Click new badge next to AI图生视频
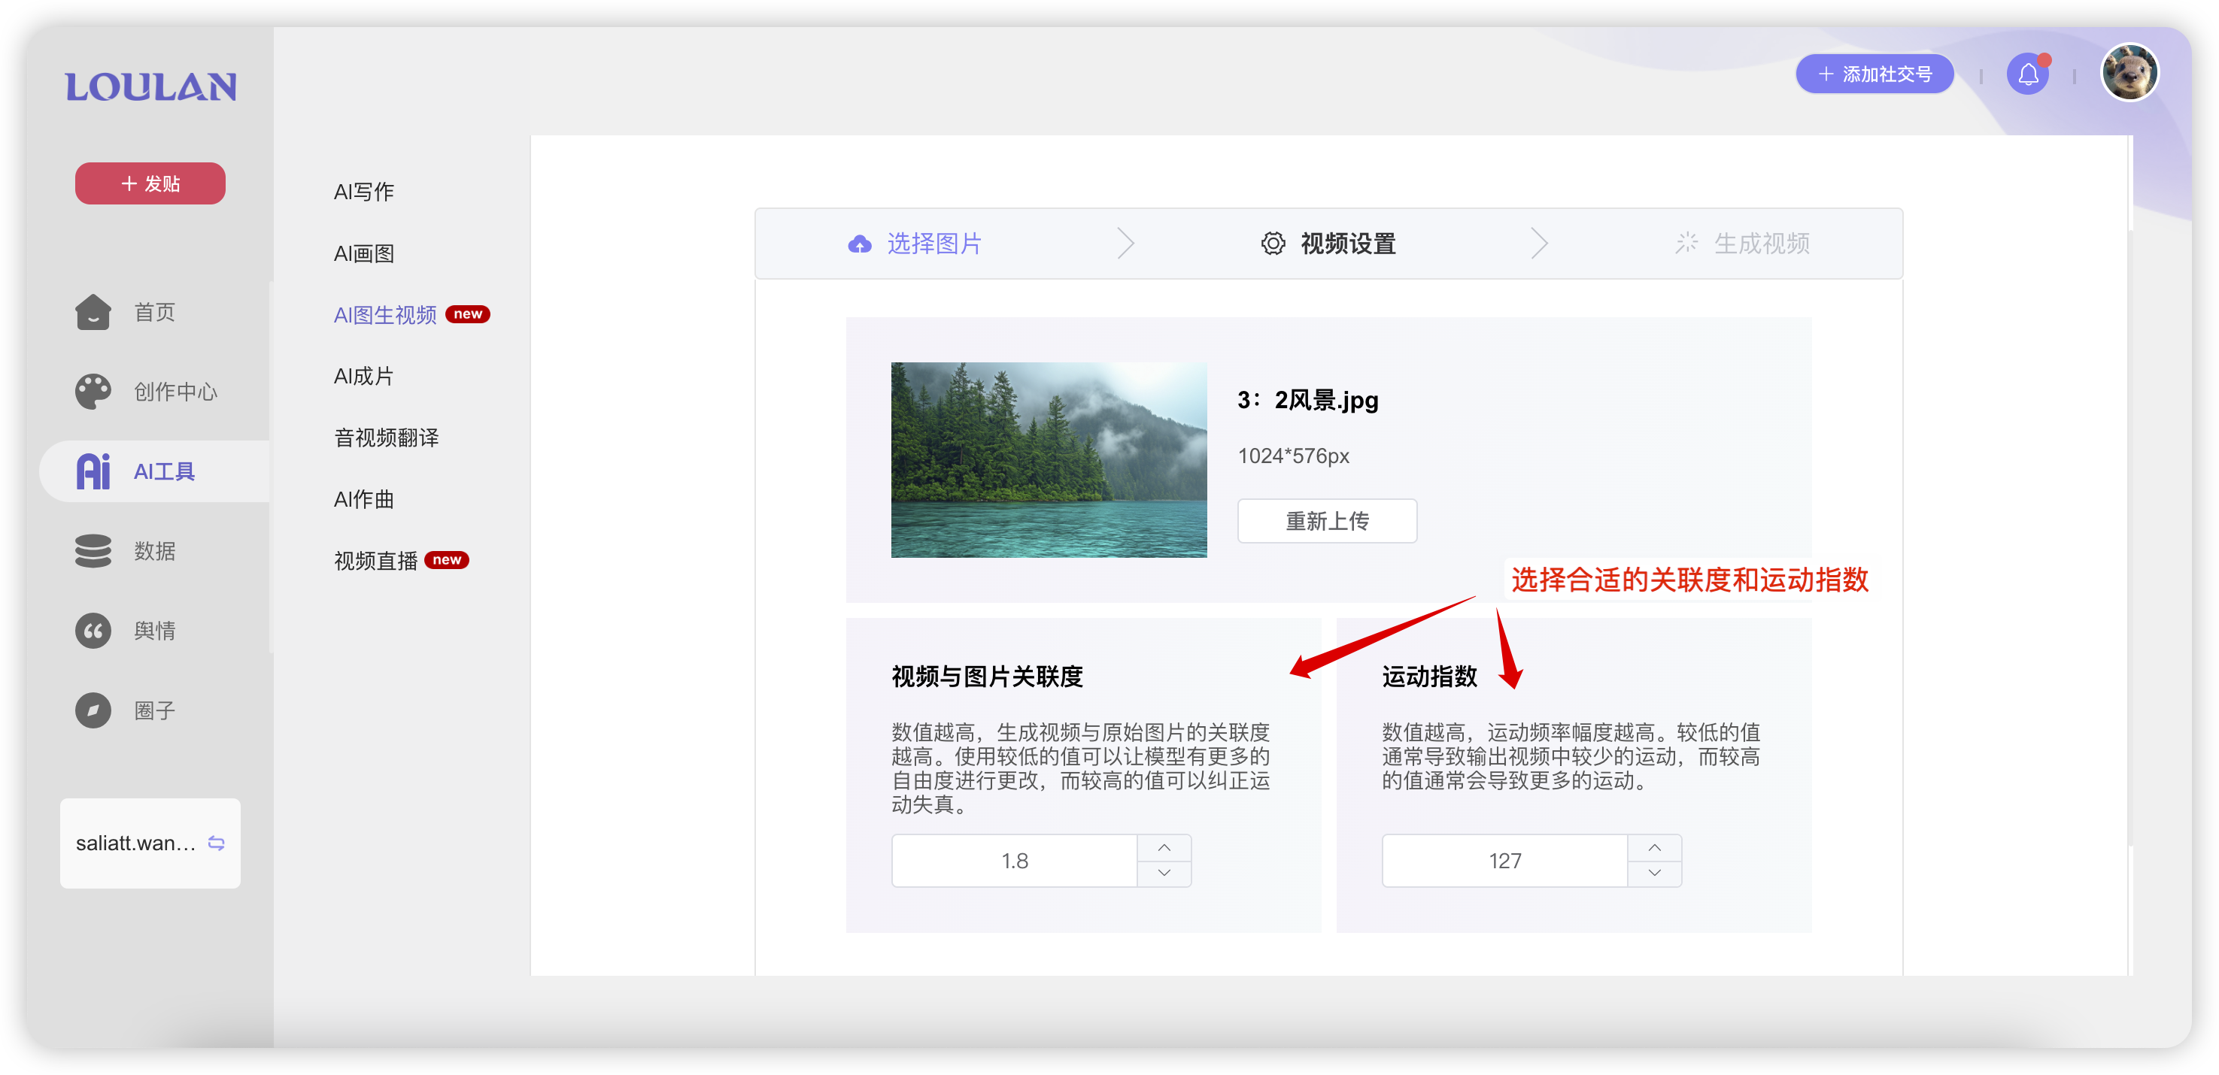Screen dimensions: 2219x1075 (468, 314)
